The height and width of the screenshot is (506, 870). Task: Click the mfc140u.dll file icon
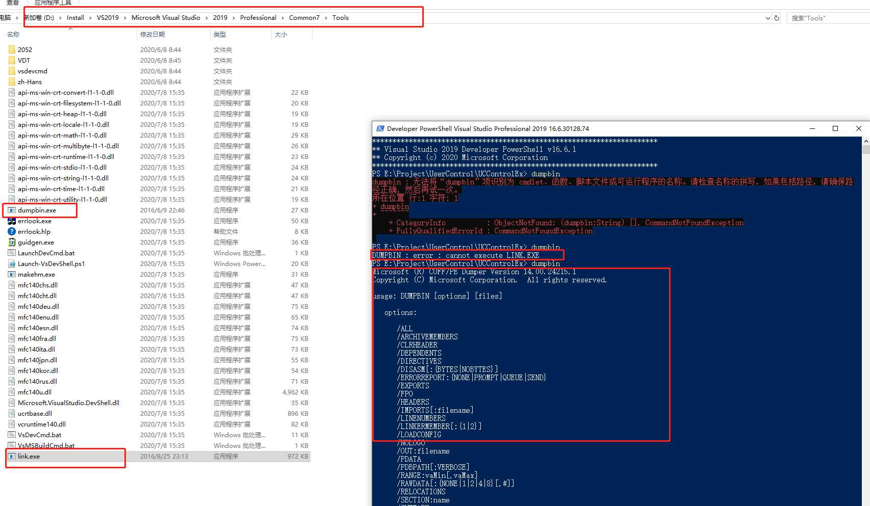click(12, 392)
